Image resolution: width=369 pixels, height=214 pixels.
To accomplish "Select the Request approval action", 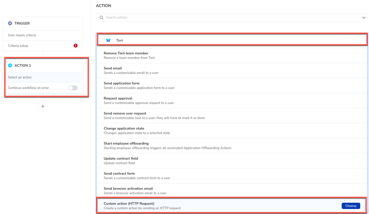I will 232,100.
